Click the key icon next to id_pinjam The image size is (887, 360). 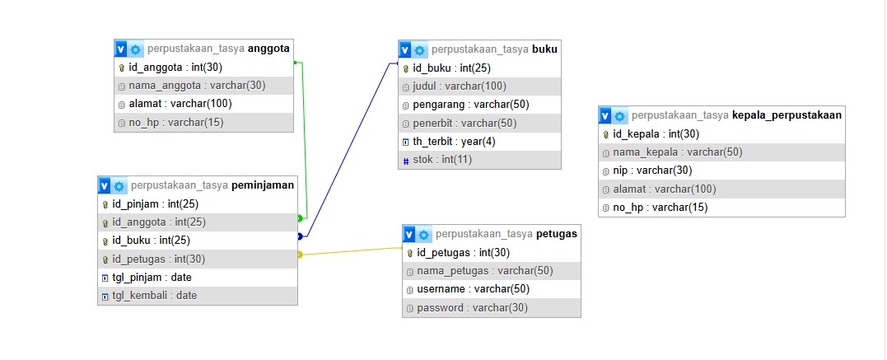(105, 204)
